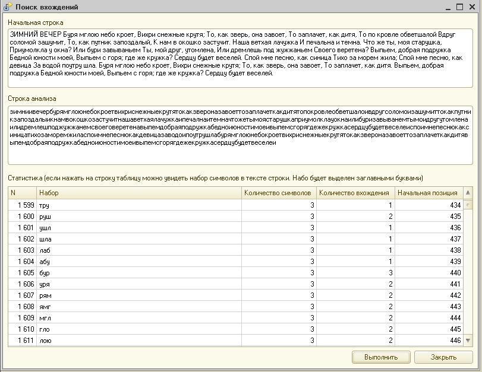Select the row with набор 'гло'
This screenshot has width=482, height=372.
pos(235,329)
